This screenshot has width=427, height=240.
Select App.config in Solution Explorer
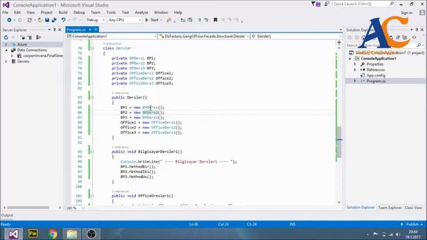click(376, 75)
